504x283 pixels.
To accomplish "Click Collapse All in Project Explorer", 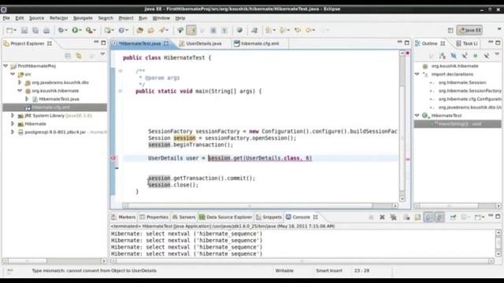I will pos(68,56).
